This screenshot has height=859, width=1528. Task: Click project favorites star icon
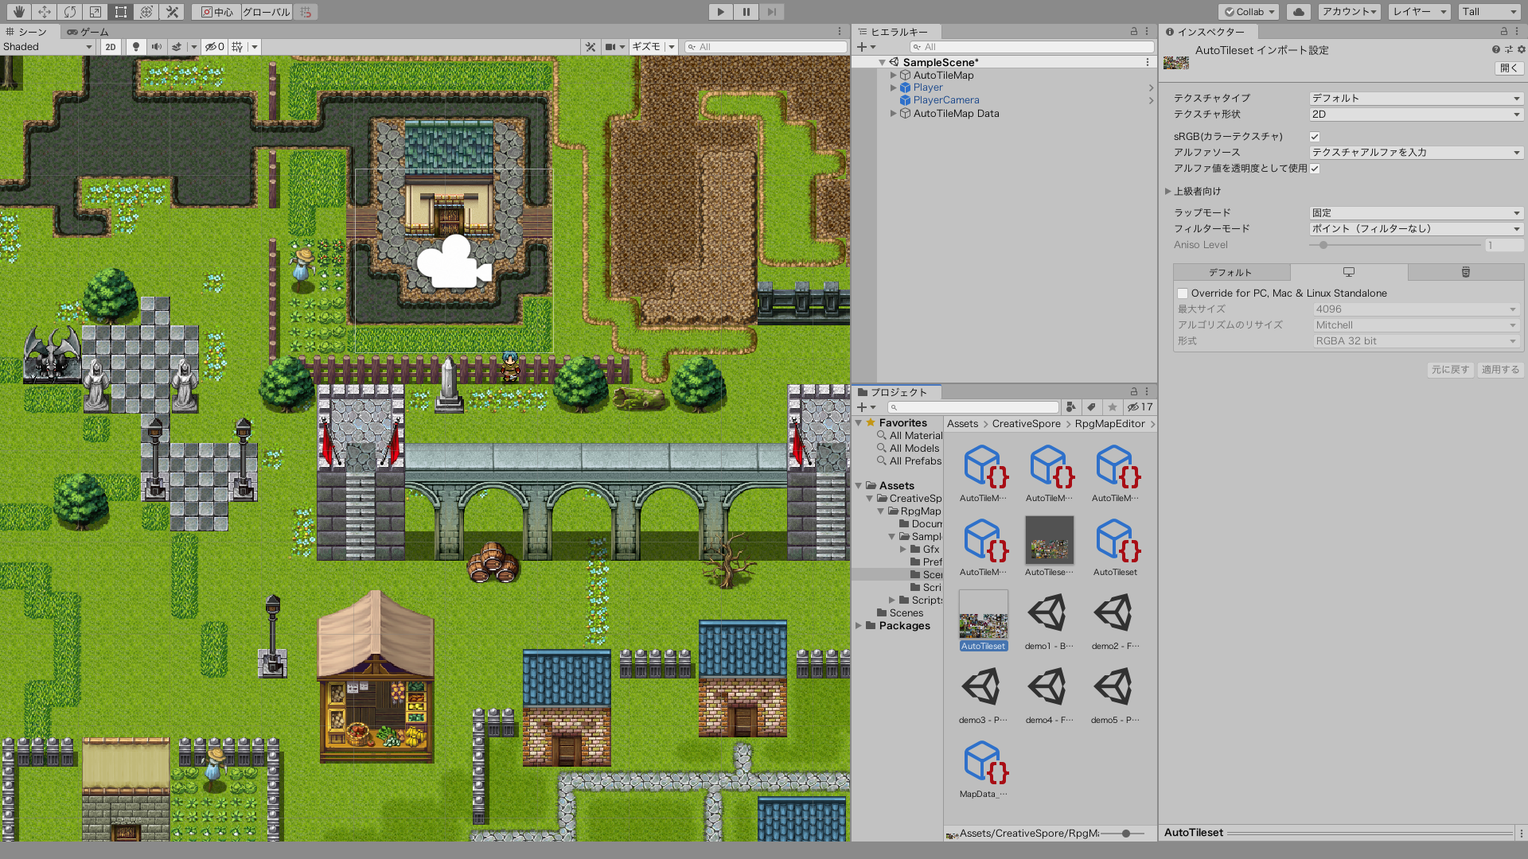tap(1113, 407)
